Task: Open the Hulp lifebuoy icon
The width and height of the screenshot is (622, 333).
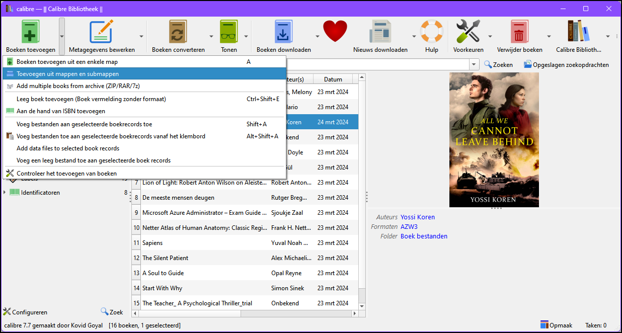Action: pos(431,36)
